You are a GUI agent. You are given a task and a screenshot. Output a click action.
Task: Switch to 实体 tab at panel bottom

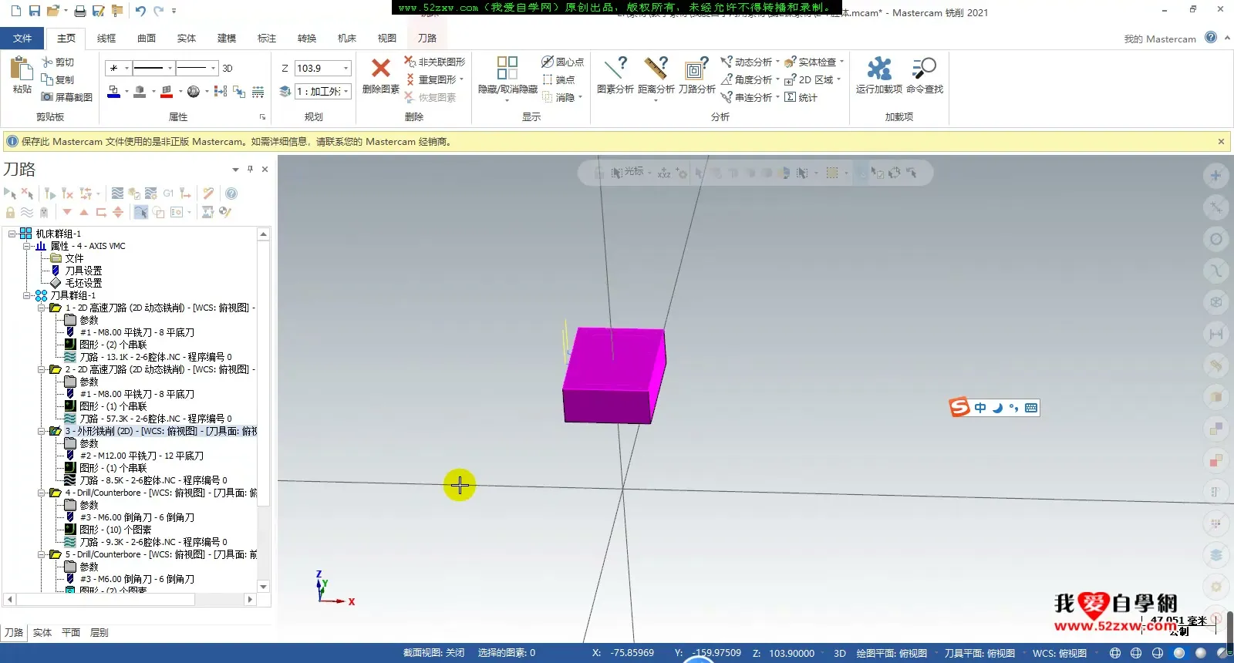click(x=42, y=632)
